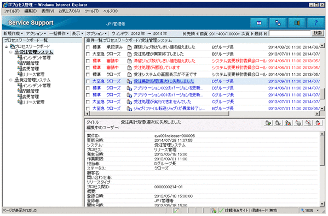Check the box for アプリケーション001 row

pyautogui.click(x=88, y=95)
